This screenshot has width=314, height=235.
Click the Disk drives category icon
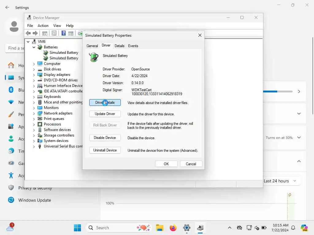click(x=40, y=69)
